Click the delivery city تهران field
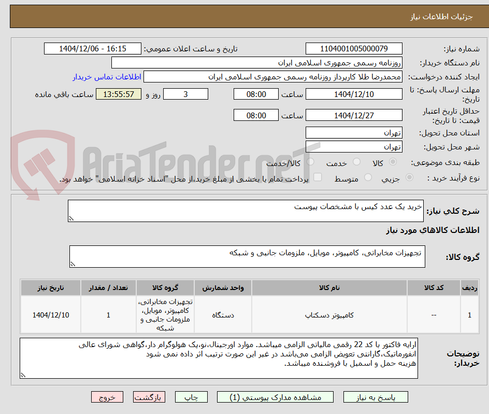The image size is (489, 414). tap(354, 146)
